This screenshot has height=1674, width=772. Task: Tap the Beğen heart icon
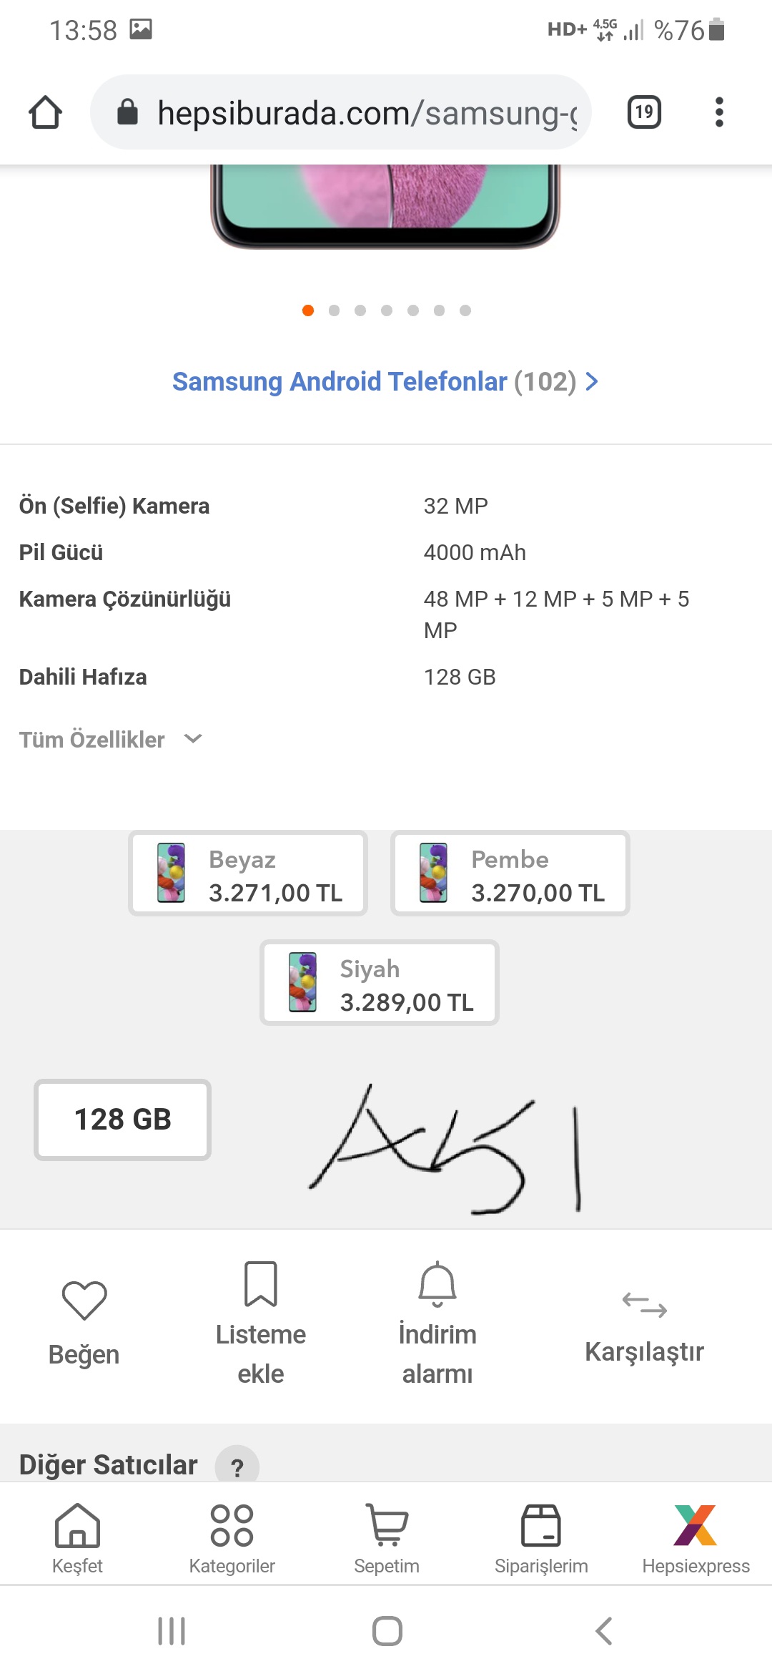[84, 1299]
